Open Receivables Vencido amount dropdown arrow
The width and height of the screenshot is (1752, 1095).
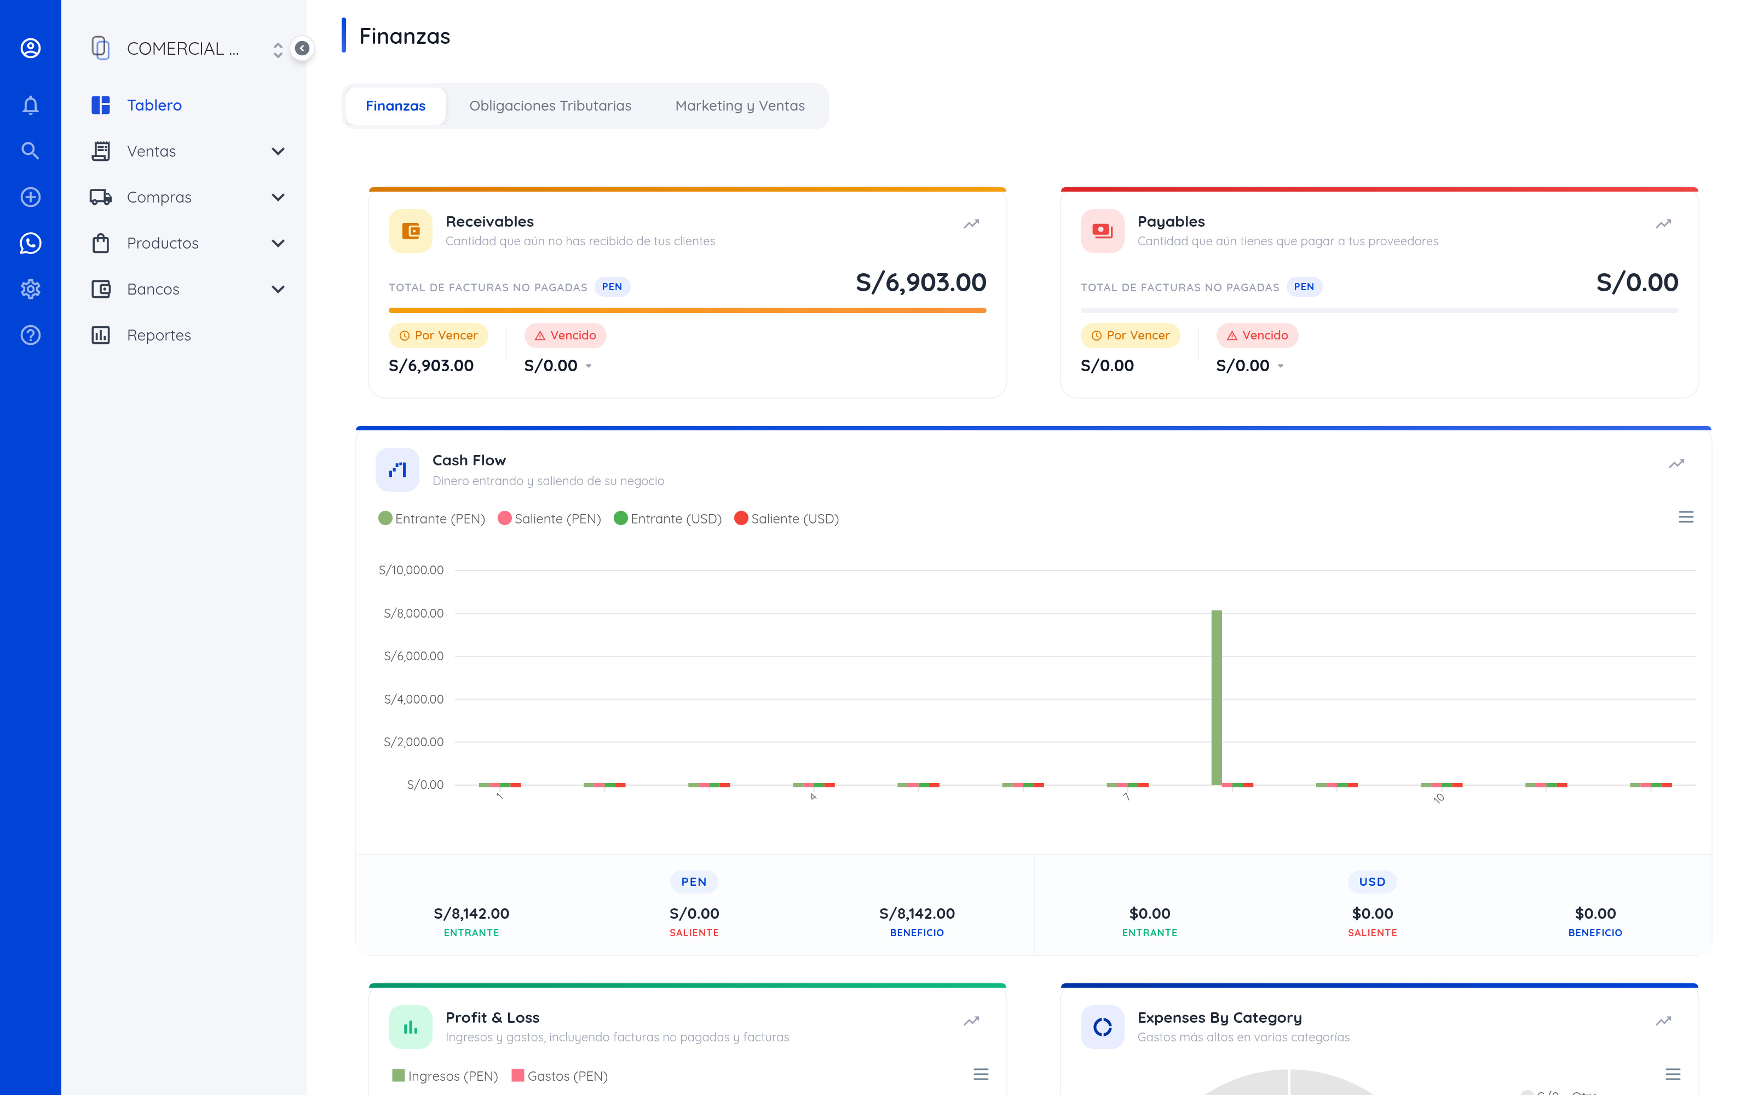pyautogui.click(x=589, y=366)
